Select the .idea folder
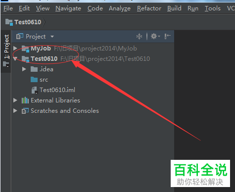Screen dimensions: 235x192 (x=93, y=69)
